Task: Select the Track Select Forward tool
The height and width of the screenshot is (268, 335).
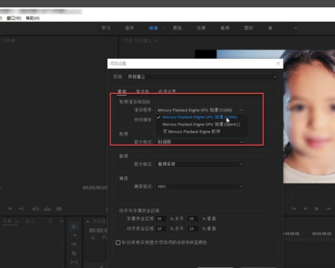Action: [x=74, y=235]
